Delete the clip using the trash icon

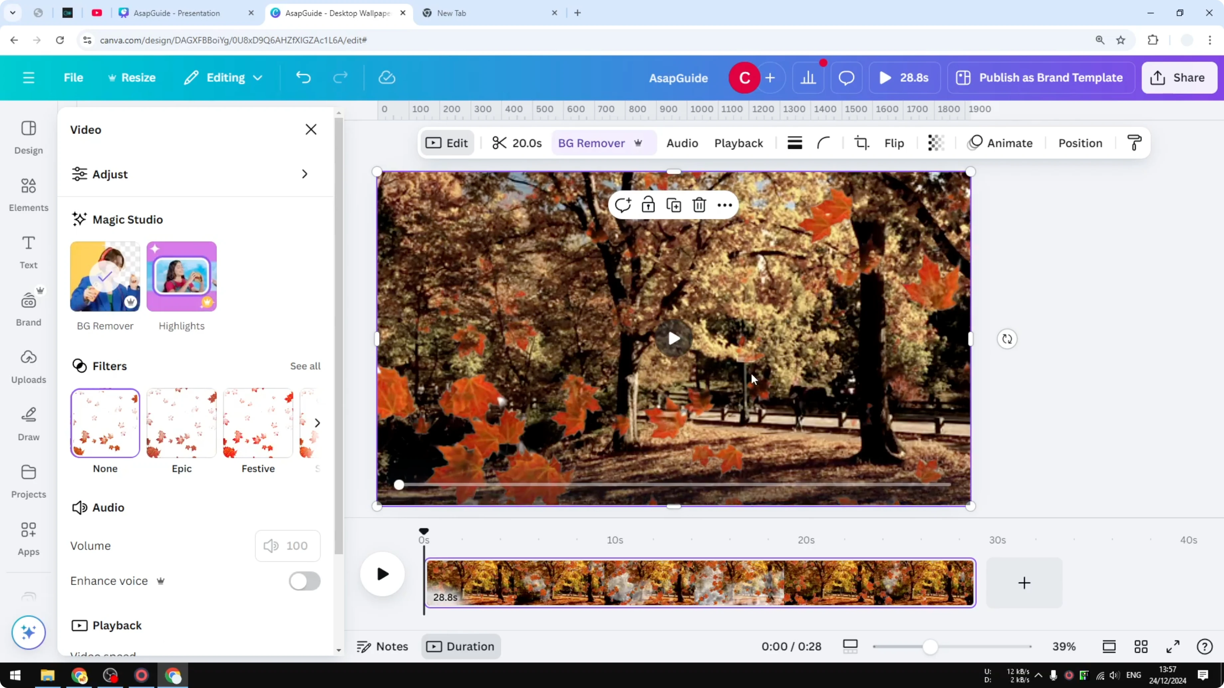(x=699, y=205)
